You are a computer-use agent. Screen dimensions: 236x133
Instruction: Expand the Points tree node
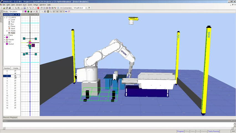[x=7, y=31]
